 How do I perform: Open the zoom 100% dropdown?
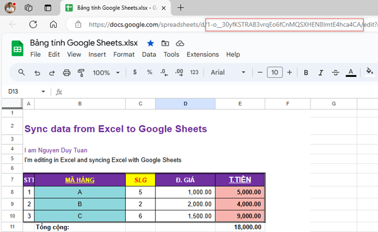(106, 72)
